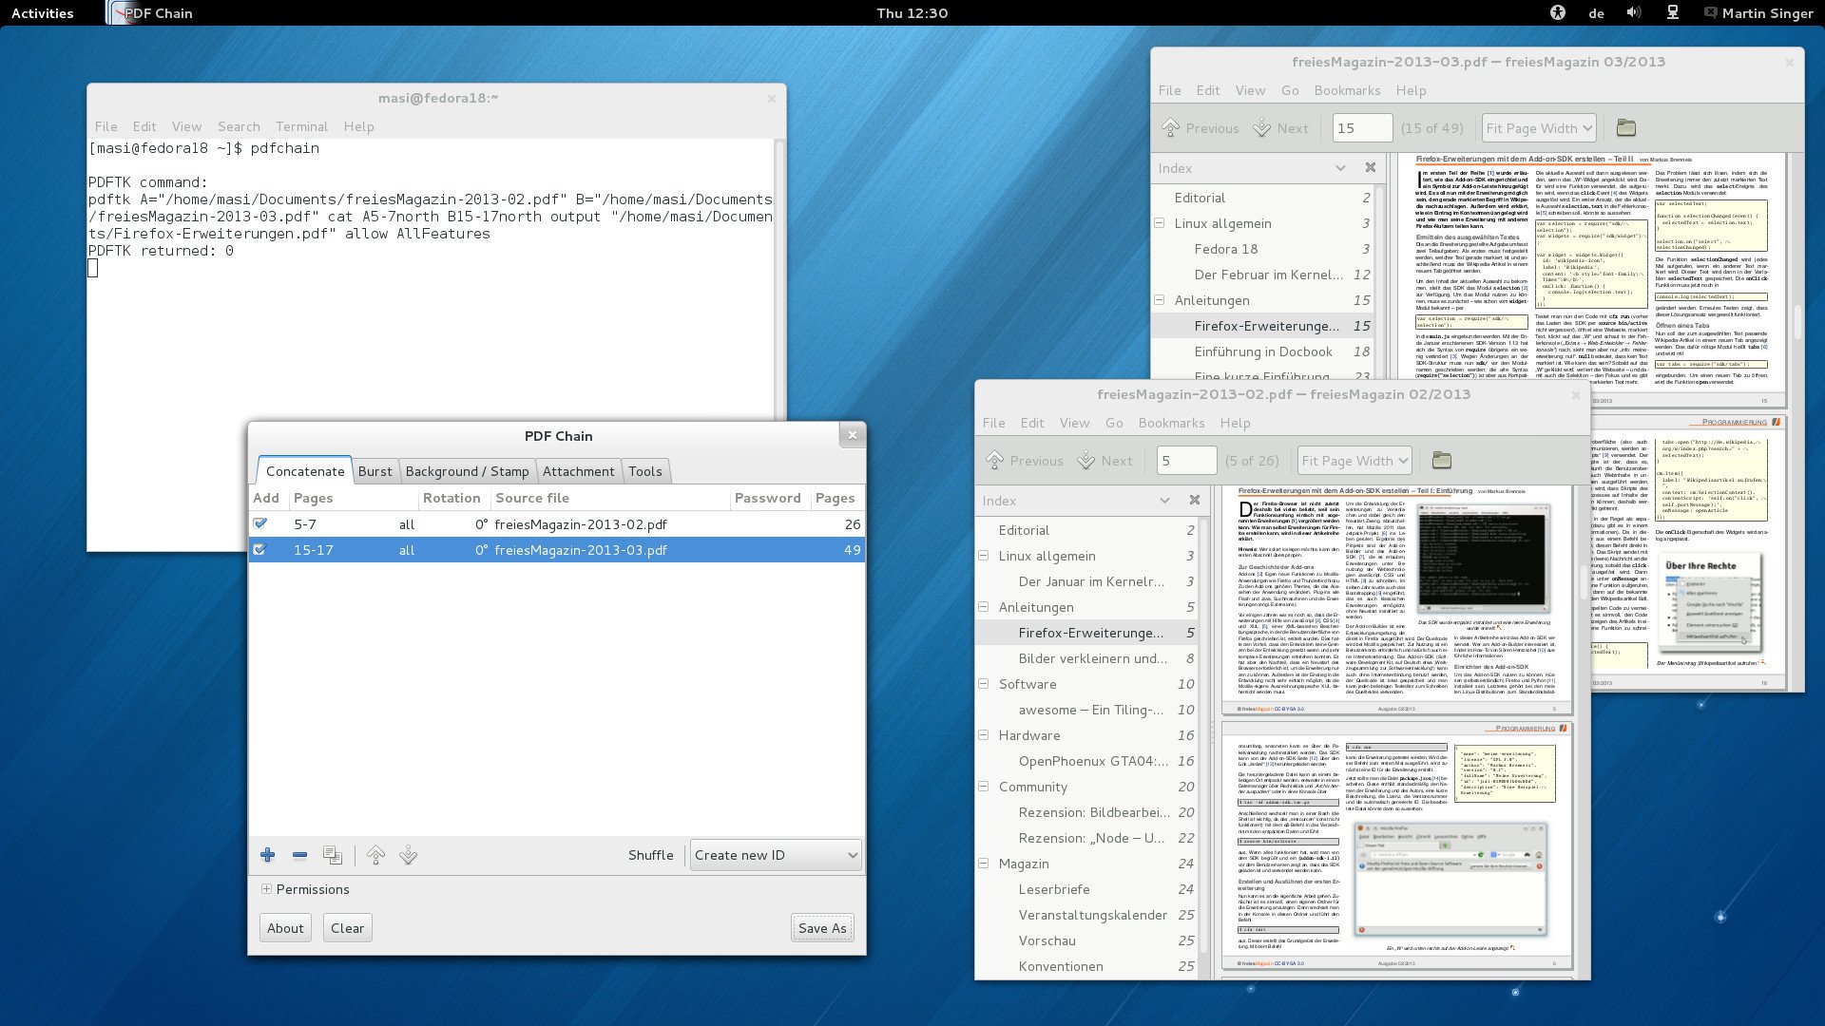Toggle checkbox for freiesMagazin-2013-03.pdf row

coord(260,549)
